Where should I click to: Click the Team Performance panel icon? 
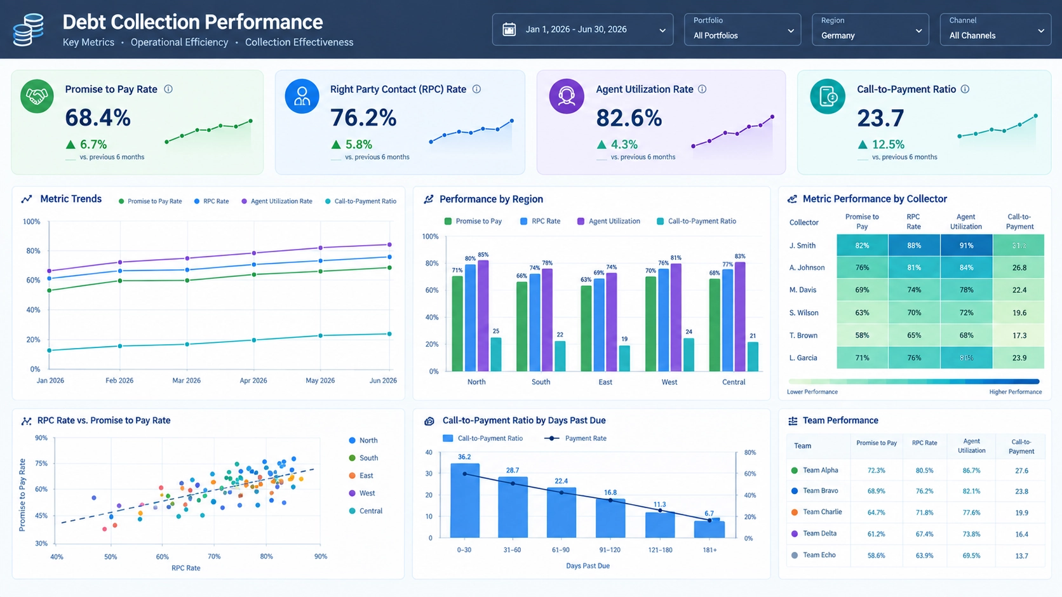793,420
